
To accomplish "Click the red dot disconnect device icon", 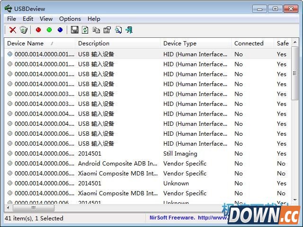I will [38, 30].
